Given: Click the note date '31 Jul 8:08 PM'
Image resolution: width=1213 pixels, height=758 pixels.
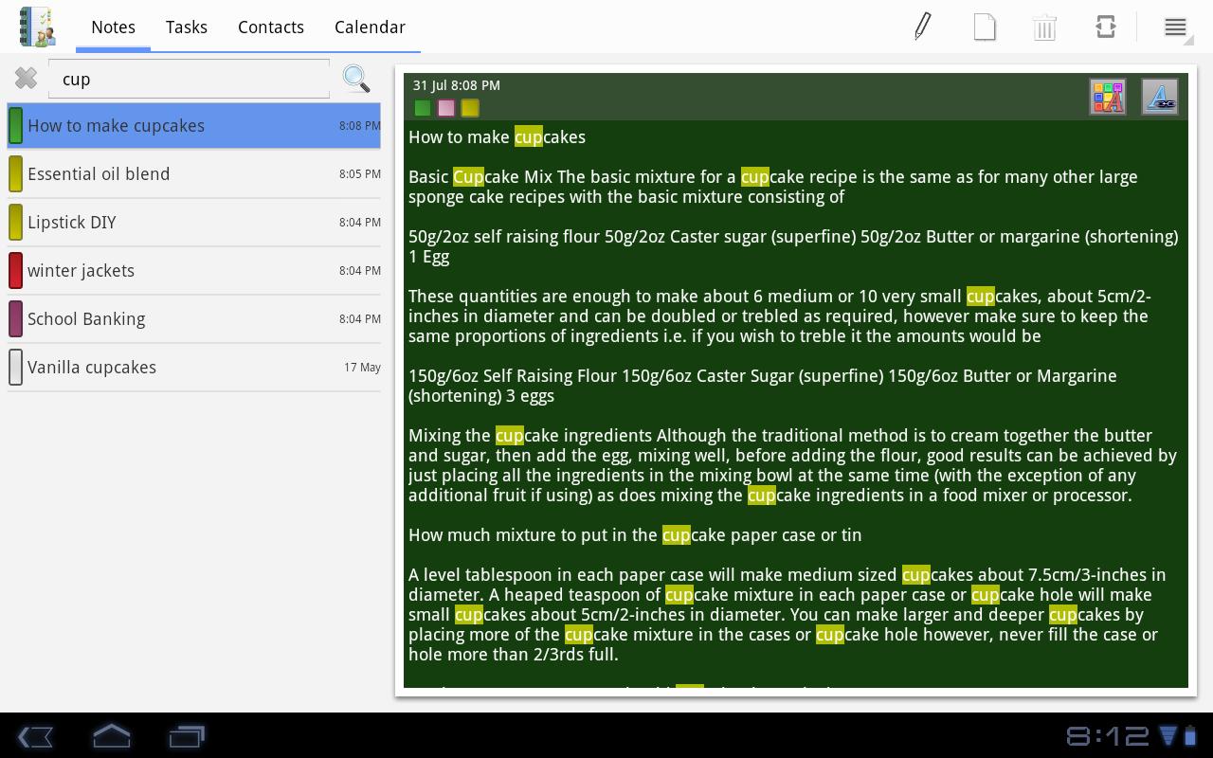Looking at the screenshot, I should 457,85.
